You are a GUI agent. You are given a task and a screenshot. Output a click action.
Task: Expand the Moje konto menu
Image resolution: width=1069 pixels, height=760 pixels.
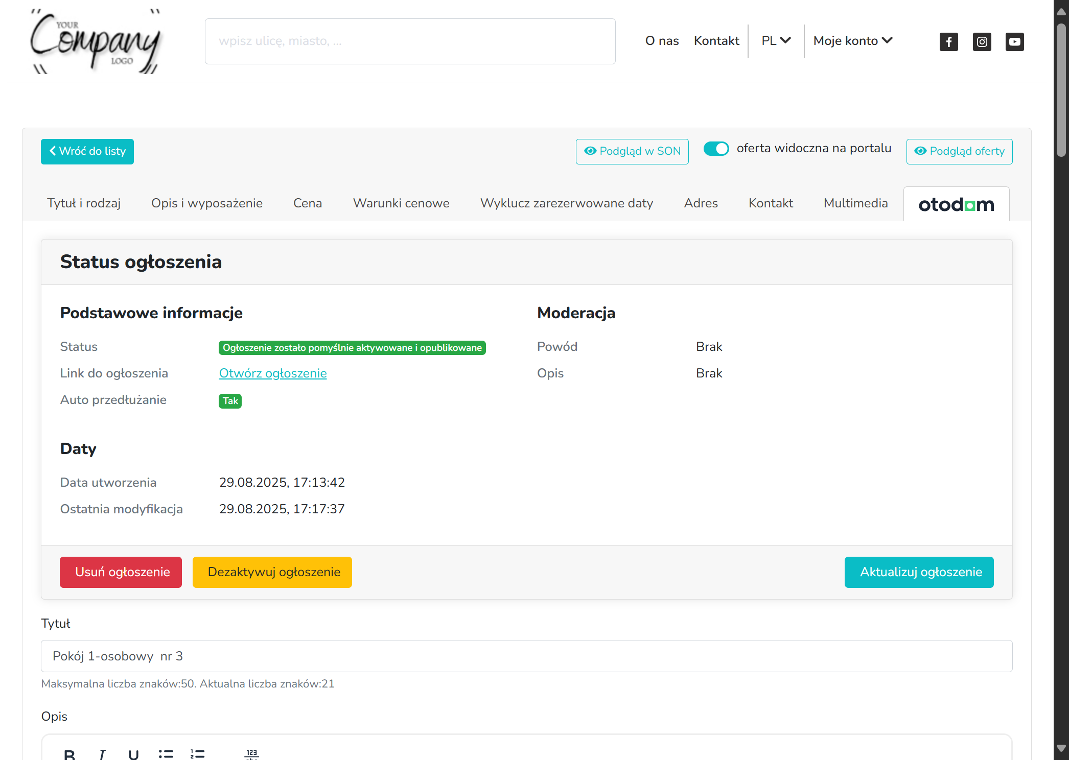853,41
